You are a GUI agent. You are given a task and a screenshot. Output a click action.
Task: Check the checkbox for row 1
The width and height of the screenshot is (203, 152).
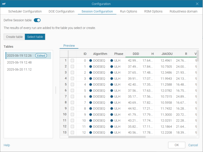coord(72,60)
